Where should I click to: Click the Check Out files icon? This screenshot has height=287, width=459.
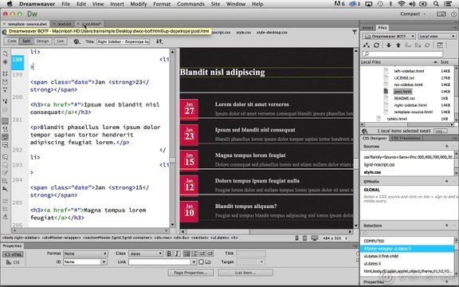tap(408, 45)
